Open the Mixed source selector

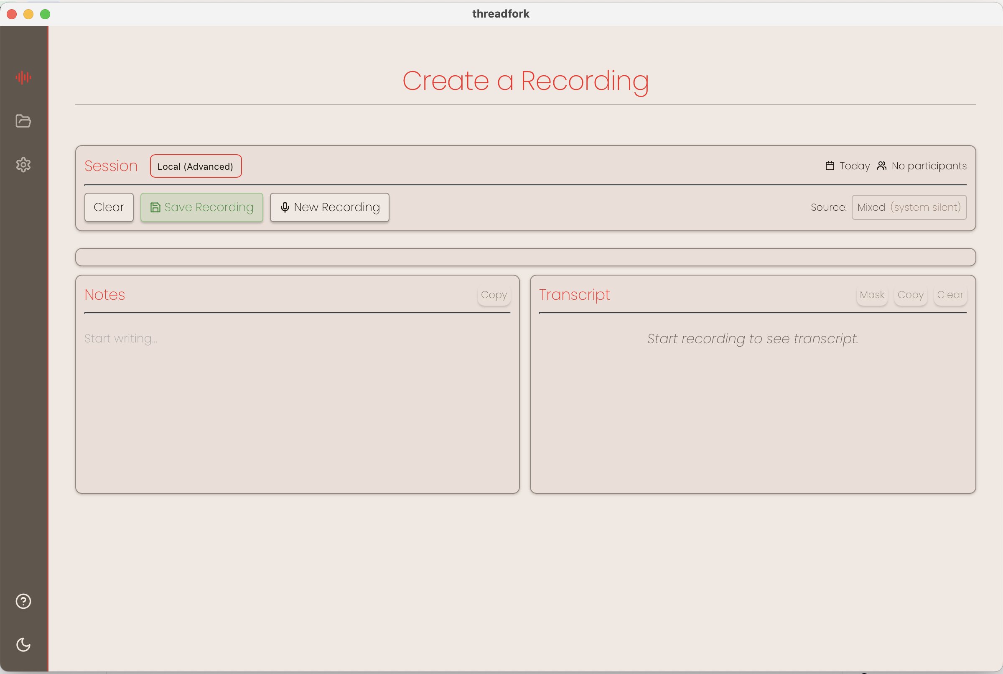tap(909, 207)
